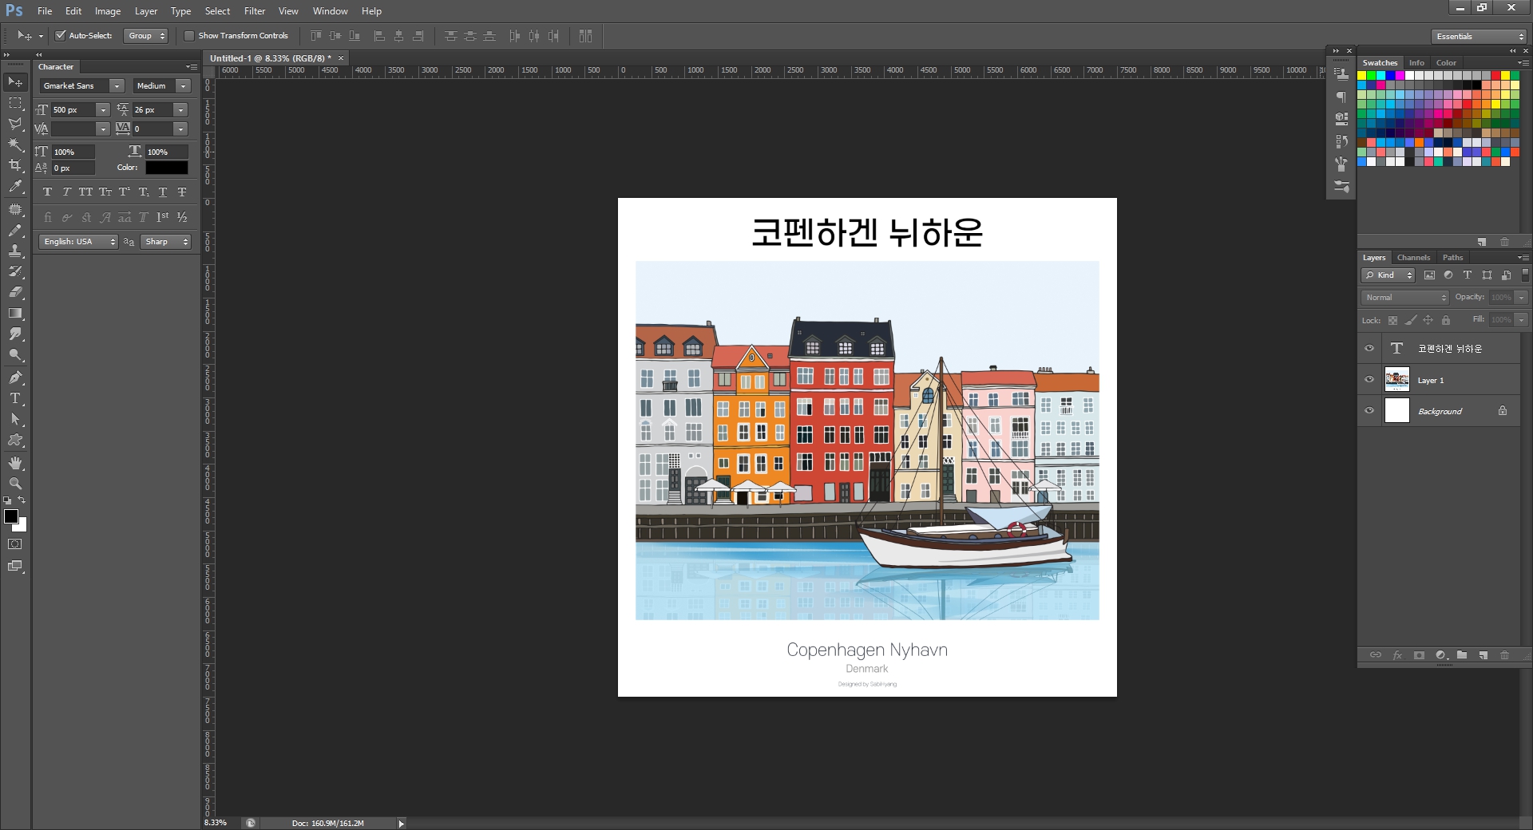Open the Add layer style fx menu

coord(1398,655)
